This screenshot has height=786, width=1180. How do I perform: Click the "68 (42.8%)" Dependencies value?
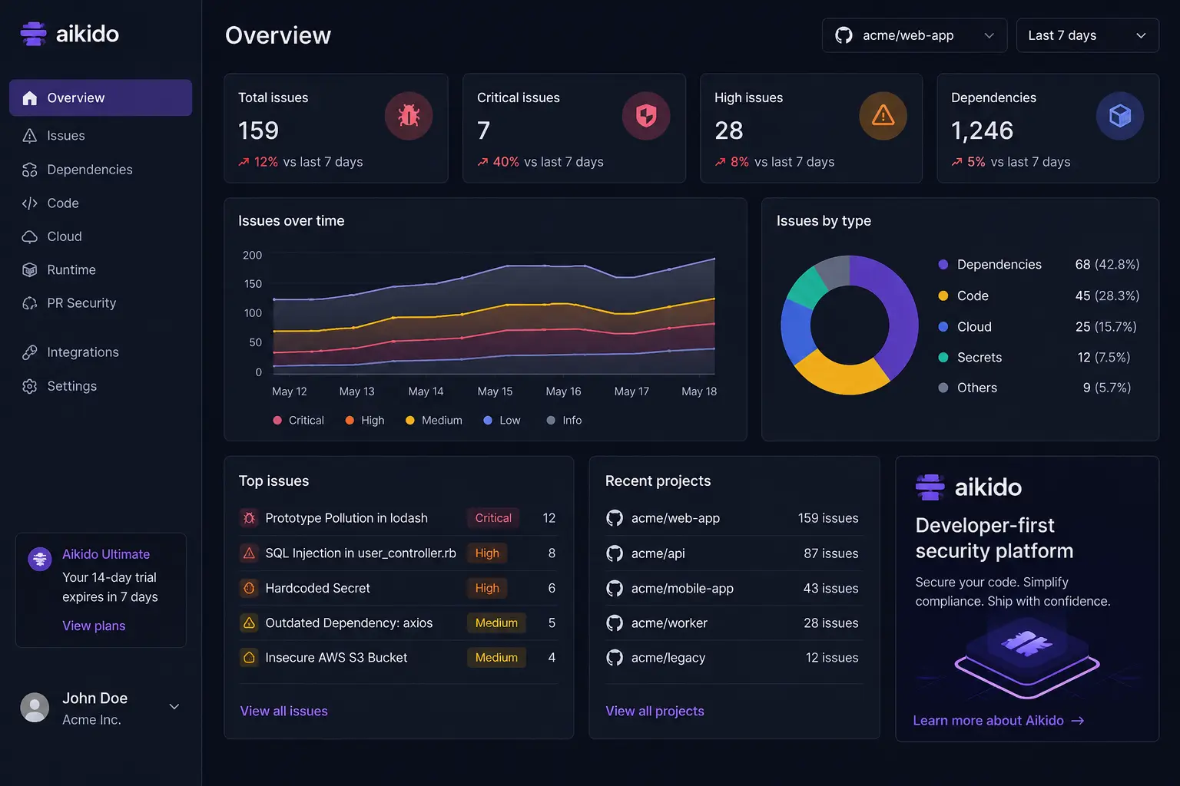(1107, 265)
